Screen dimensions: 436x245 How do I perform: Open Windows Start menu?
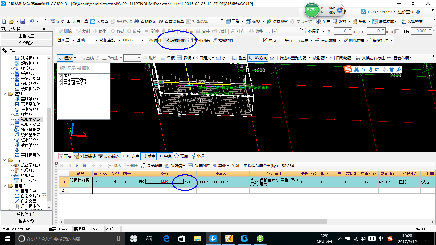pyautogui.click(x=7, y=238)
